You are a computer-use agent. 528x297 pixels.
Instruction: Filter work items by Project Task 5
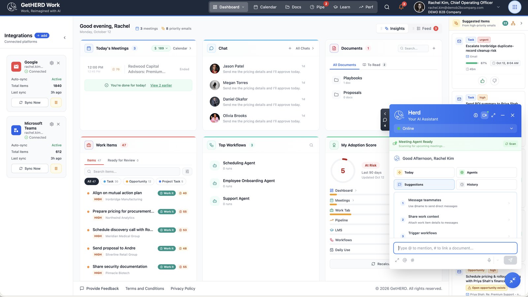[171, 181]
